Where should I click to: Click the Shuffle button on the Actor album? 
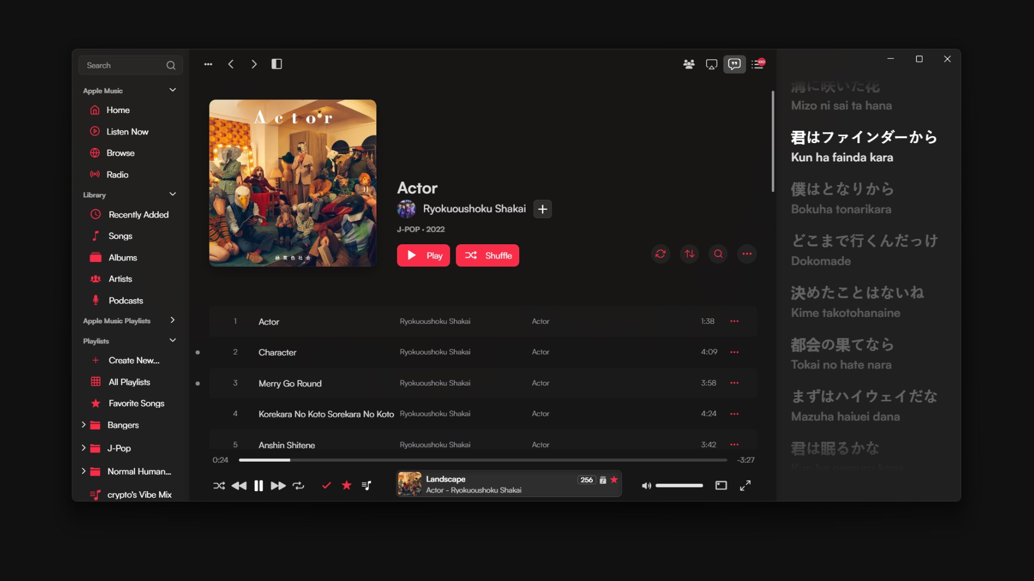(487, 255)
